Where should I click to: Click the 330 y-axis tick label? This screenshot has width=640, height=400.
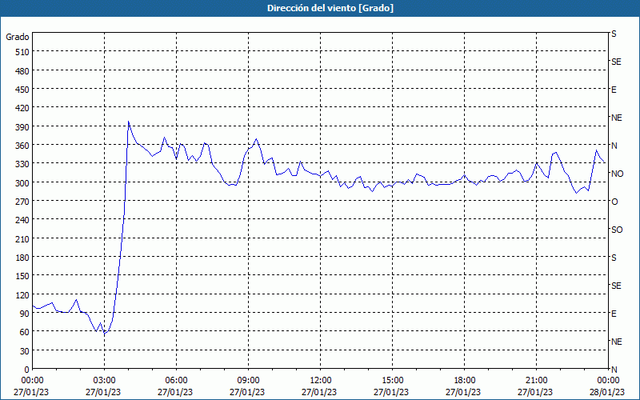[x=22, y=164]
